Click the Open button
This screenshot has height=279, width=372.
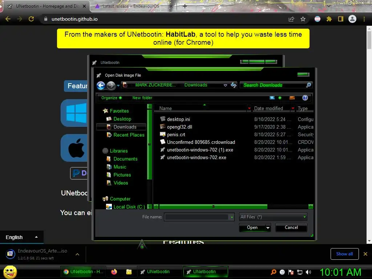click(252, 227)
